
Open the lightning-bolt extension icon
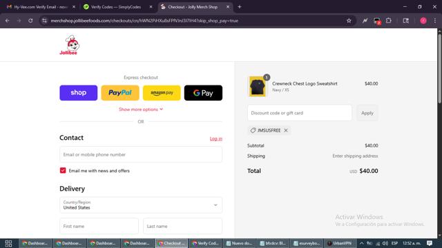pos(365,21)
